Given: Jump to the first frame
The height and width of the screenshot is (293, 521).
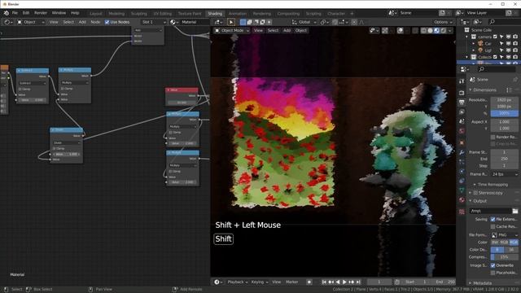Looking at the screenshot, I should pyautogui.click(x=324, y=282).
